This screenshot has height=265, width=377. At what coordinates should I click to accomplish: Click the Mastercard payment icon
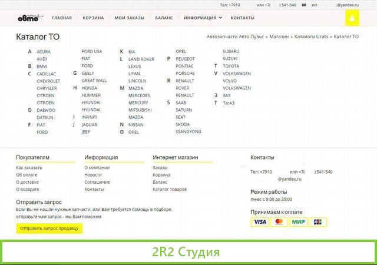(279, 222)
